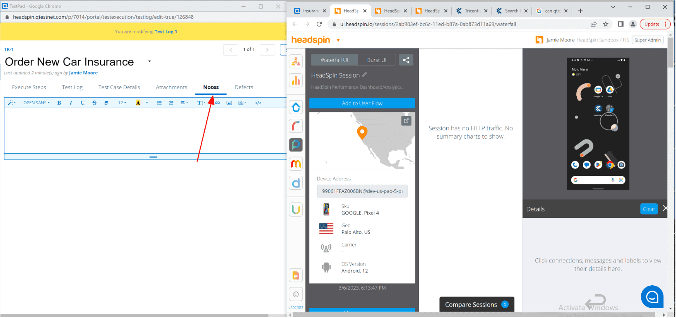The image size is (676, 318).
Task: Open the paragraph alignment dropdown
Action: [184, 103]
